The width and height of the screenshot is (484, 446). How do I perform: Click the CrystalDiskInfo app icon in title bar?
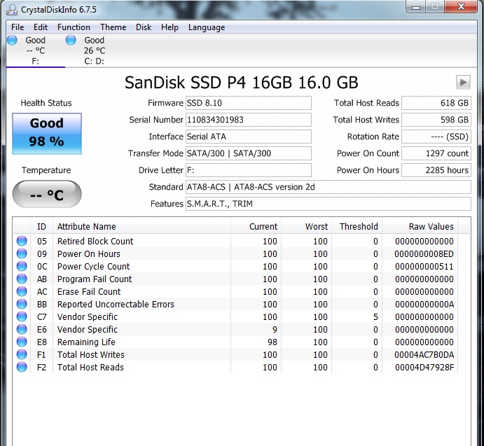click(12, 10)
